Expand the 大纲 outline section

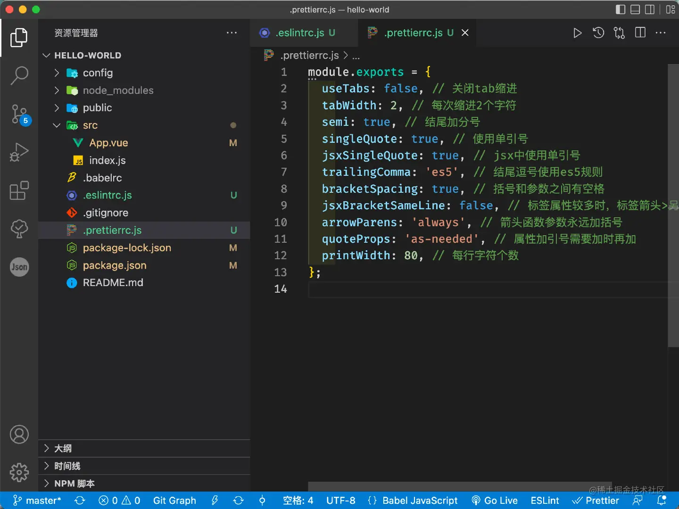144,448
